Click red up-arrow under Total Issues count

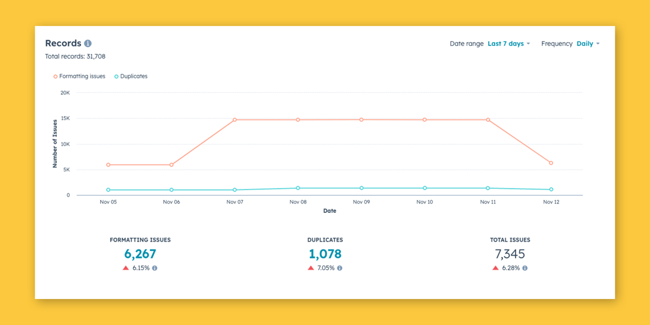(496, 268)
